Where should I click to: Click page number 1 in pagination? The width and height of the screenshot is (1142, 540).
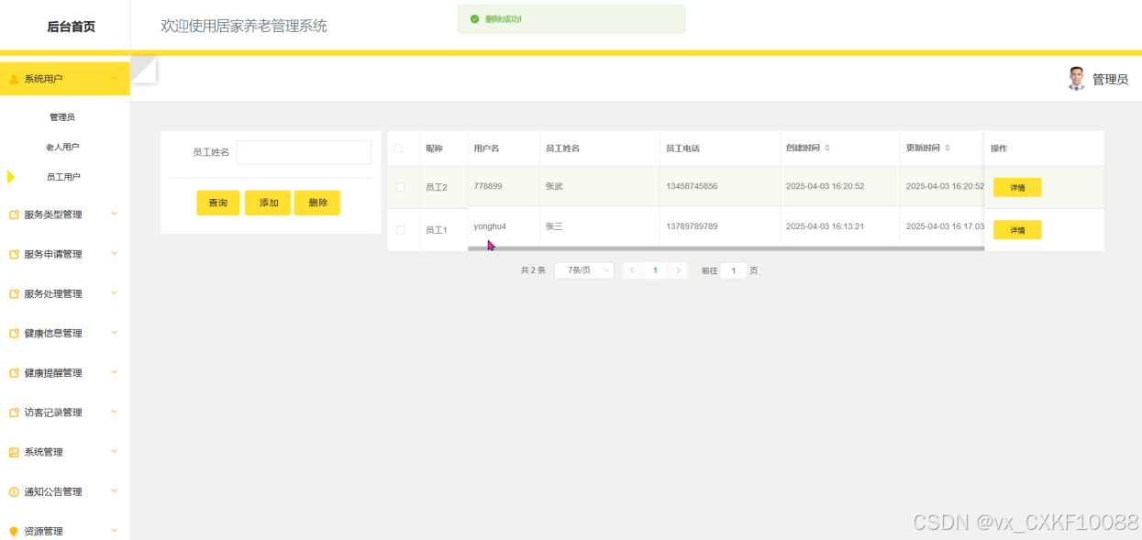click(655, 270)
